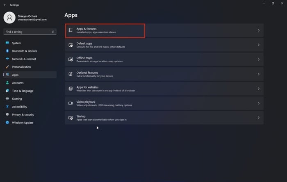Open Apps for websites settings

(164, 89)
